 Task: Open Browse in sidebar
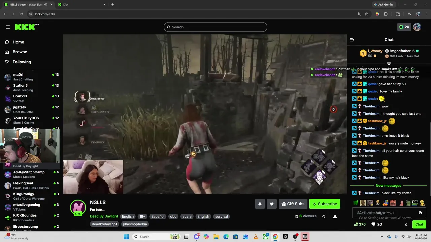pos(20,52)
